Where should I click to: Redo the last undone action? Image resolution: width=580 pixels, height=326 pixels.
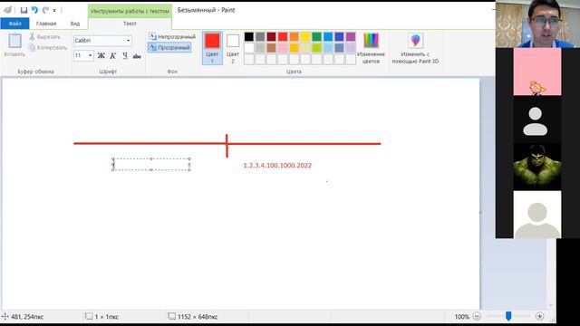pos(45,10)
